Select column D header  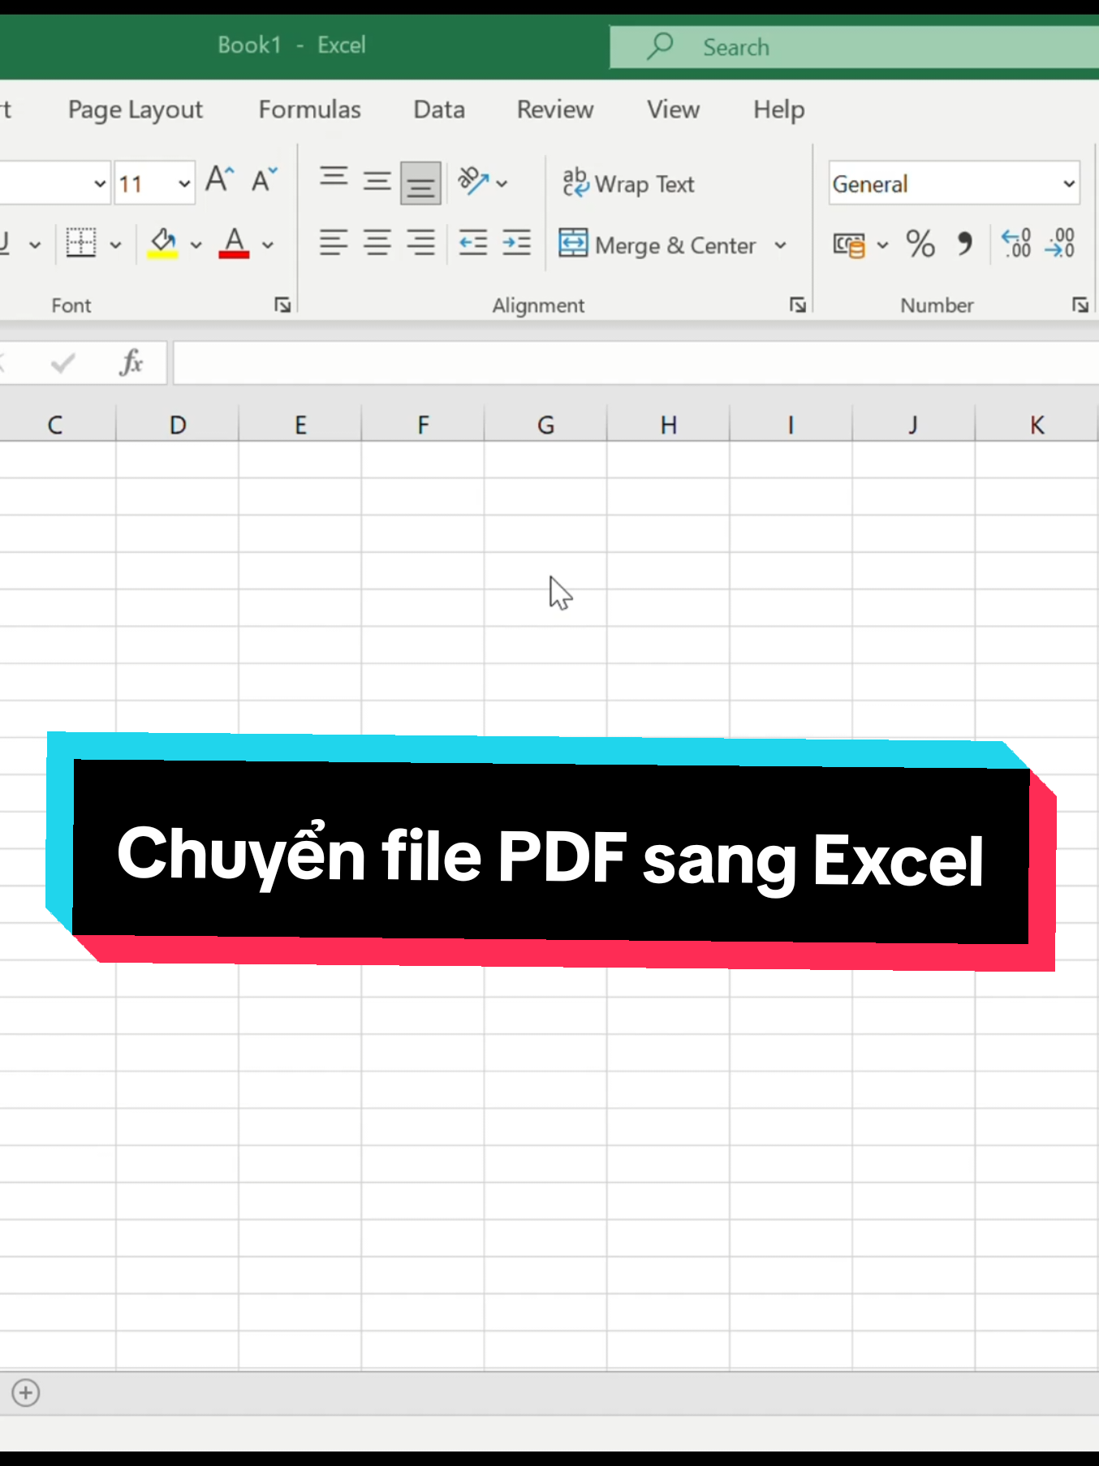[178, 425]
